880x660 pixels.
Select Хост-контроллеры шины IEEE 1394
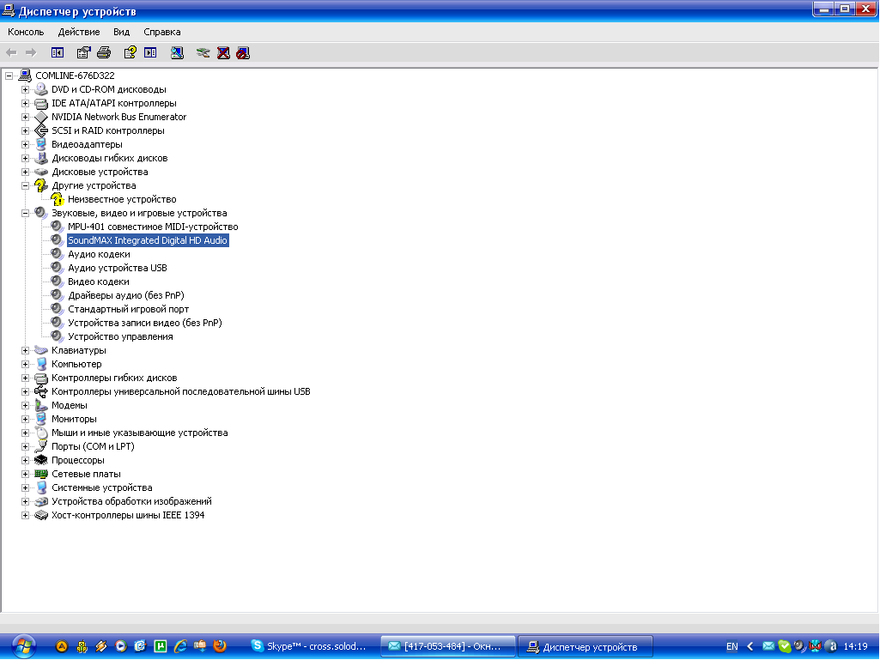127,515
